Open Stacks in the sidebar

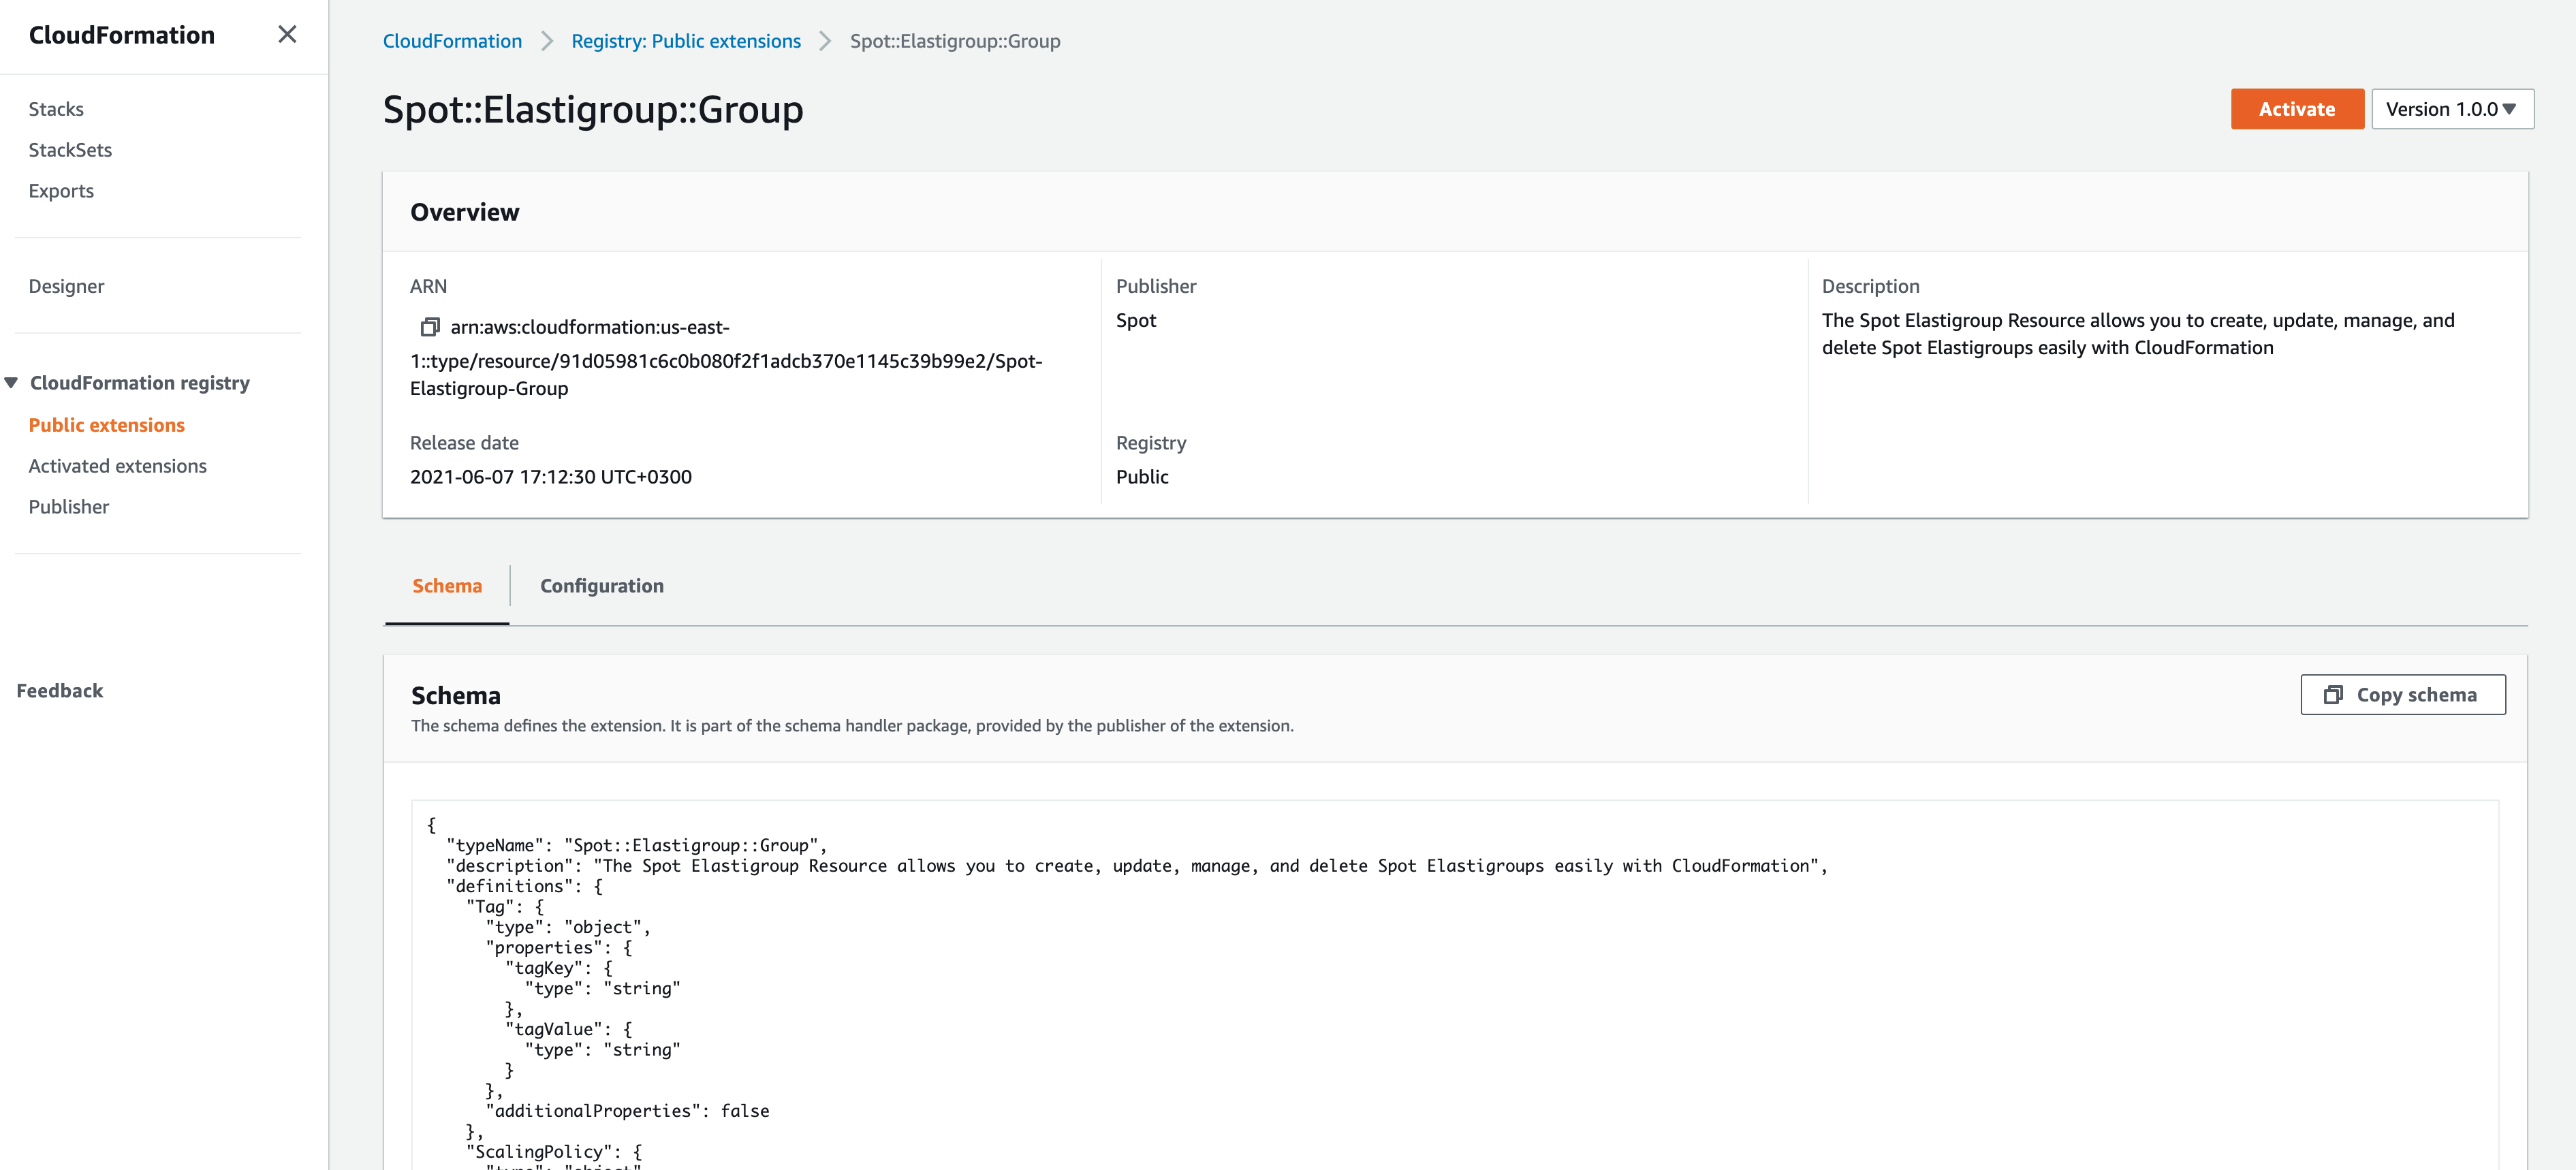pos(56,109)
